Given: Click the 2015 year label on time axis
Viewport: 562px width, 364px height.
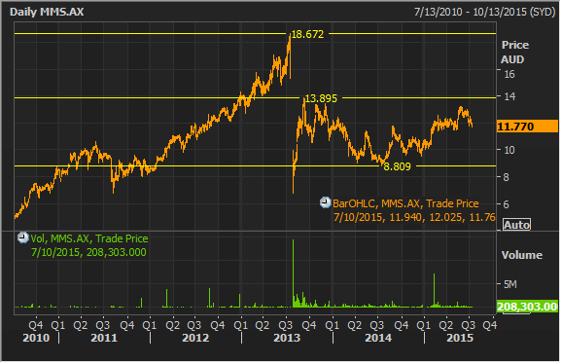Looking at the screenshot, I should (460, 338).
